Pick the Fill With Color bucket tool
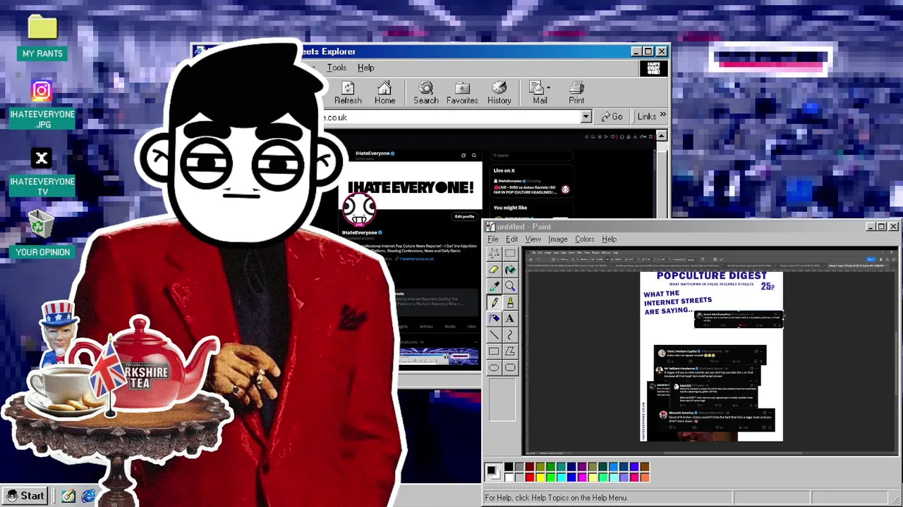903x507 pixels. (510, 270)
